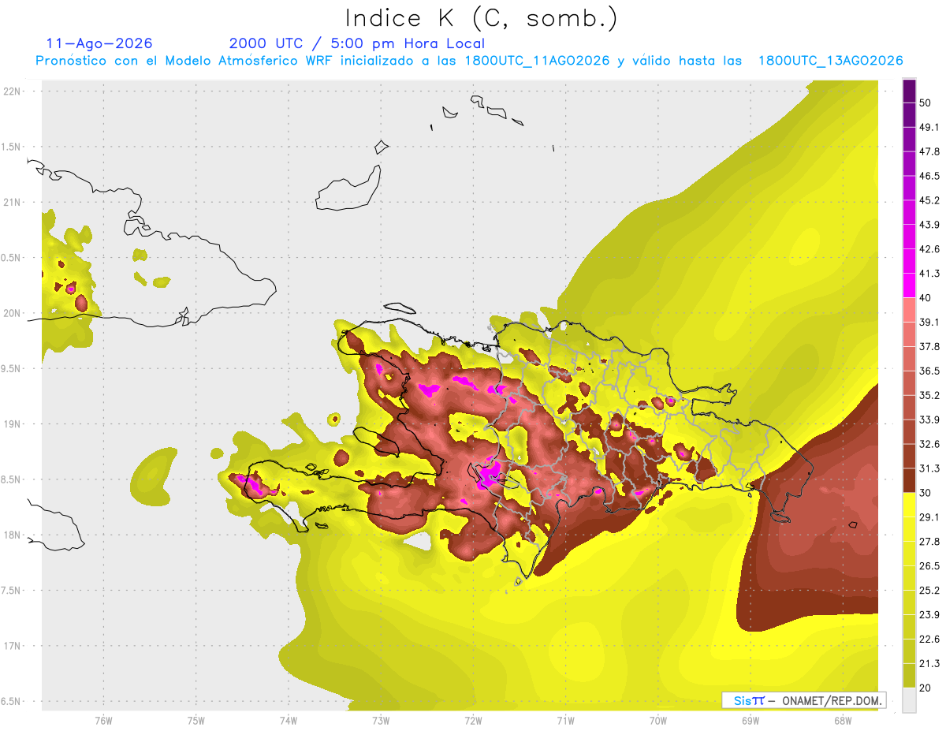Screen dimensions: 946x731
Task: Click the "73W" longitude label
Action: click(x=381, y=721)
